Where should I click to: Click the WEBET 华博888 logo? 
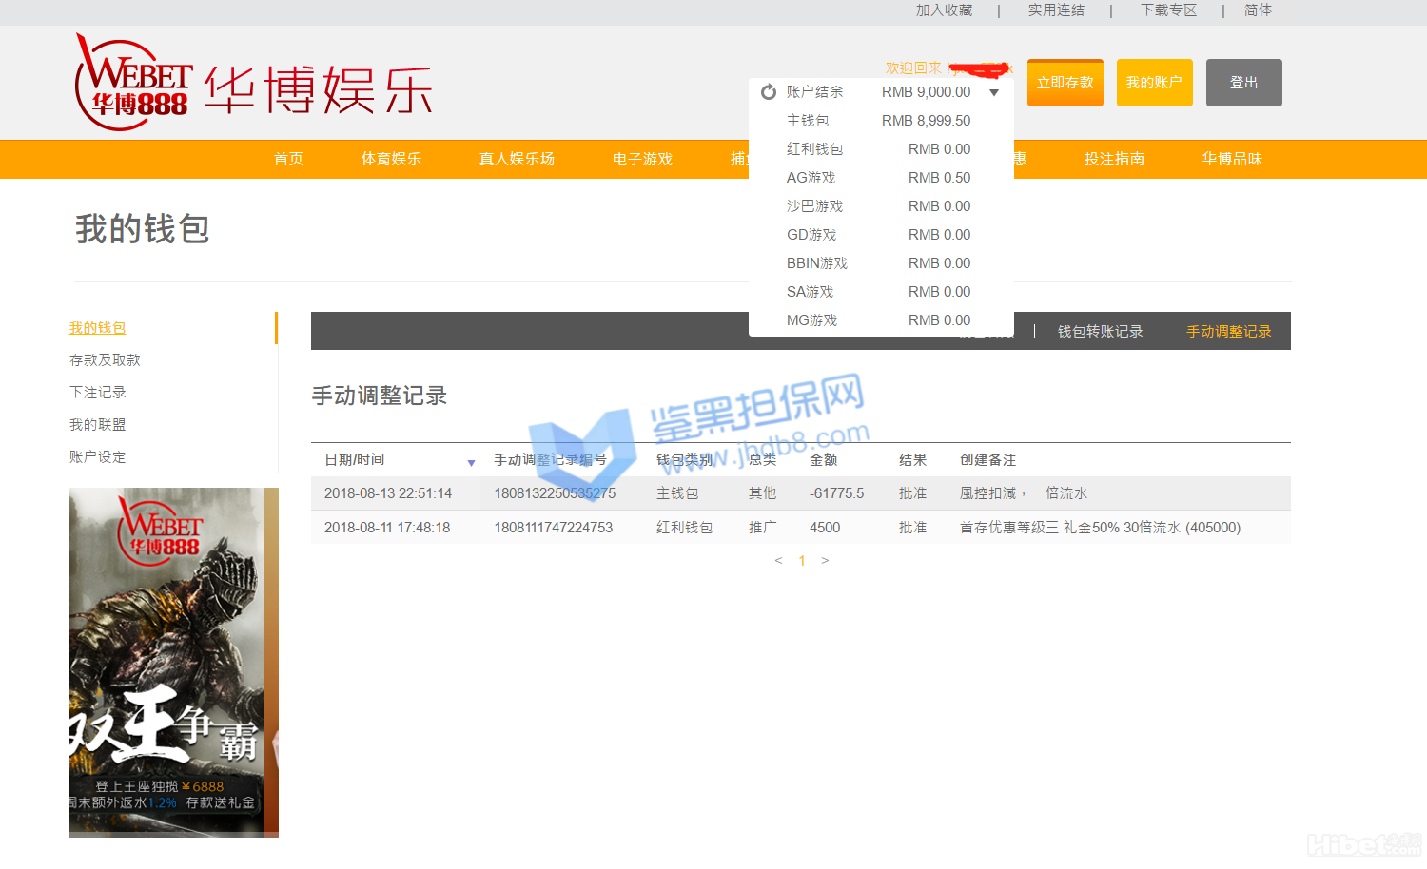tap(134, 83)
